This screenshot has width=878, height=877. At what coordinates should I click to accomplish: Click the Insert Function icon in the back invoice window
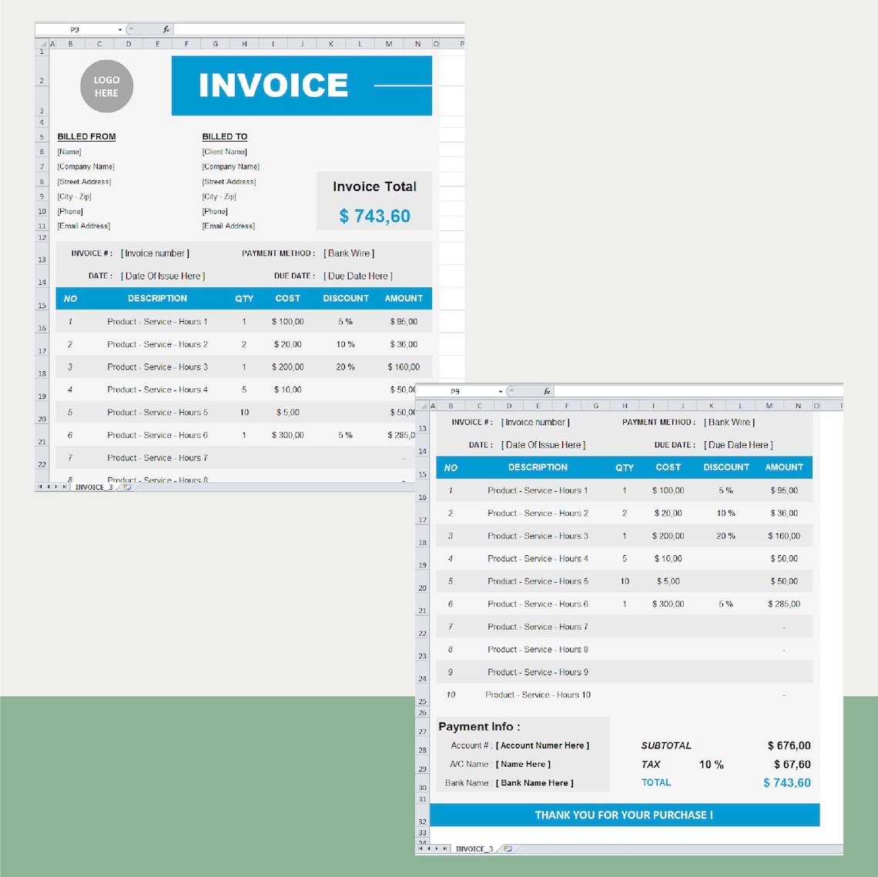(x=547, y=391)
